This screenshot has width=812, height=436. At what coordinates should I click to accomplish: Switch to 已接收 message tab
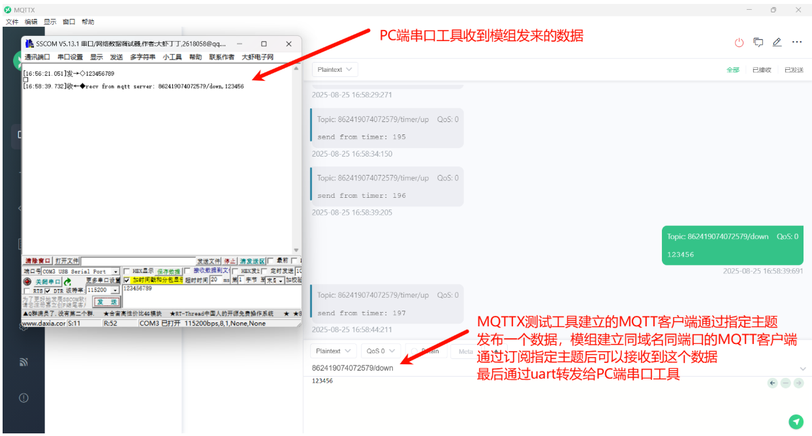point(762,70)
